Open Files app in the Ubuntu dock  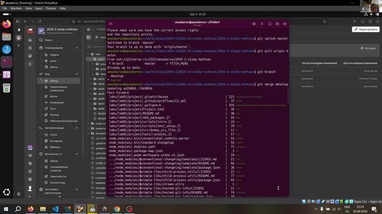[7, 37]
